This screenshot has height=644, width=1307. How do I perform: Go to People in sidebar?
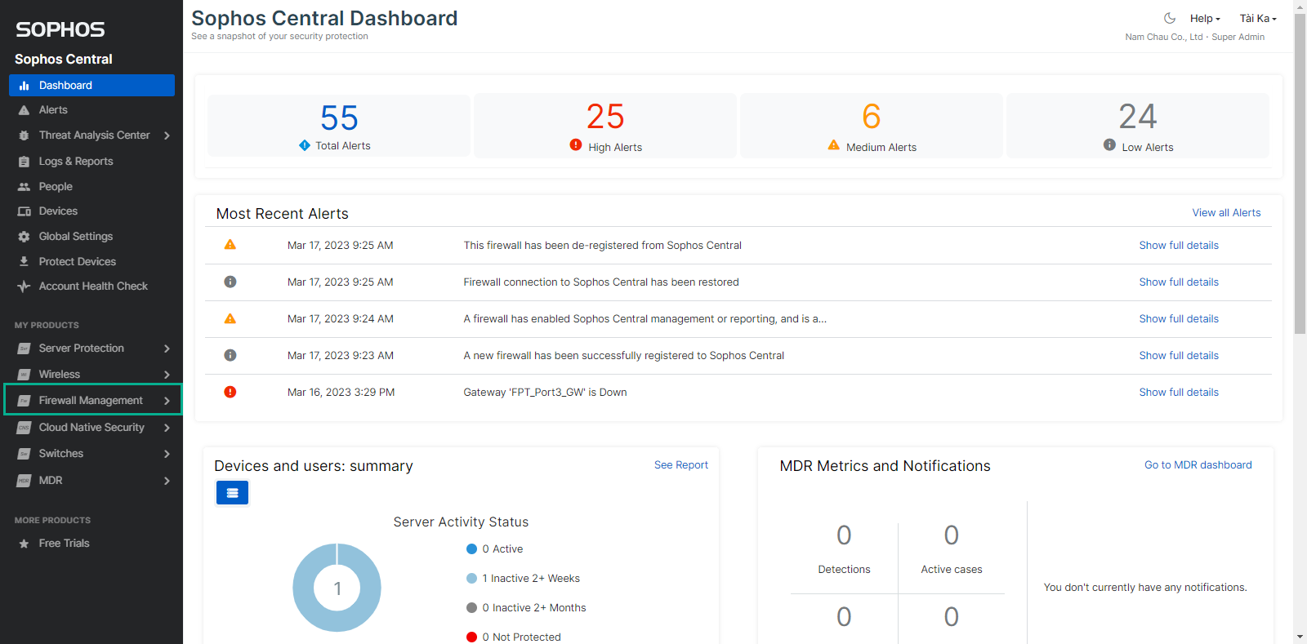point(56,187)
